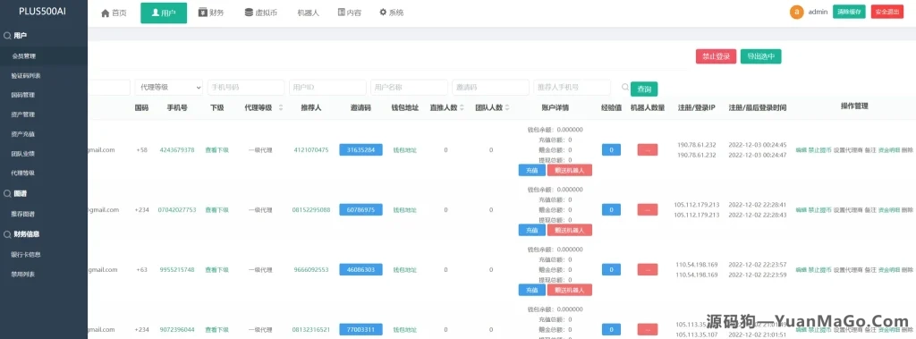
Task: Open referrer link 08152295088
Action: click(x=311, y=209)
